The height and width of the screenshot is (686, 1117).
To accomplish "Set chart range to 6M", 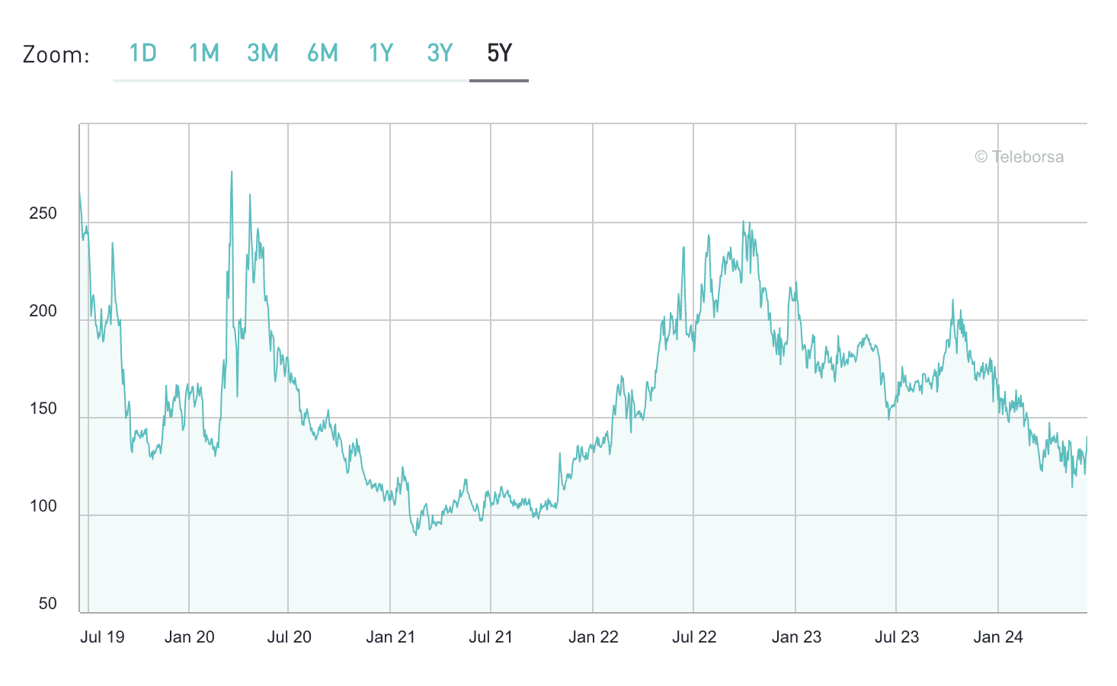I will point(322,53).
